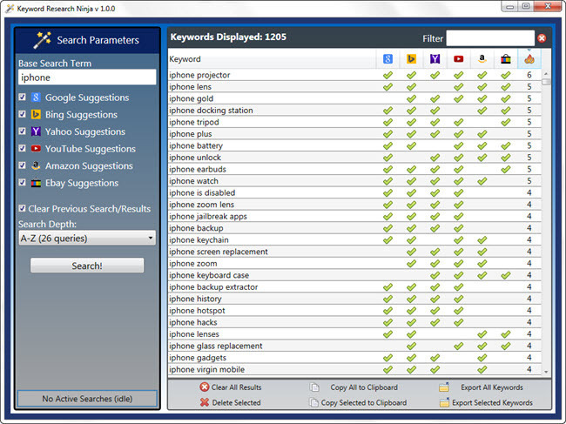Sort by the YouTube column header icon
The image size is (566, 424).
458,59
